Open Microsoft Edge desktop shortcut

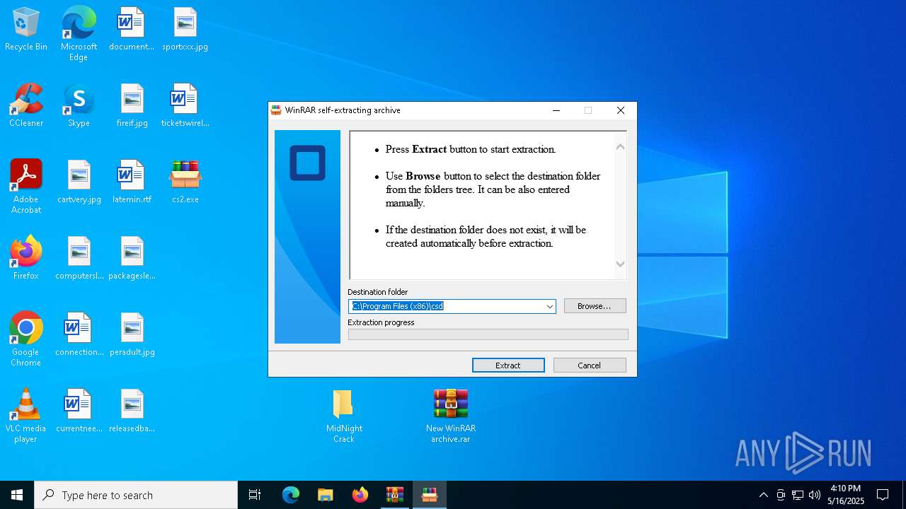[x=79, y=33]
